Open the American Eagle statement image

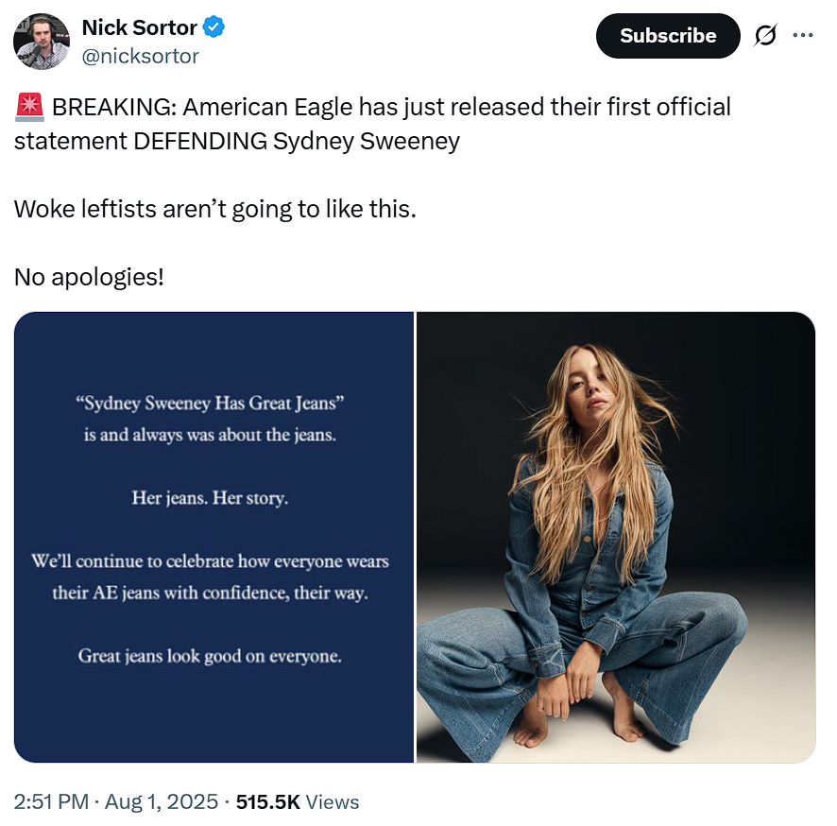(x=214, y=537)
